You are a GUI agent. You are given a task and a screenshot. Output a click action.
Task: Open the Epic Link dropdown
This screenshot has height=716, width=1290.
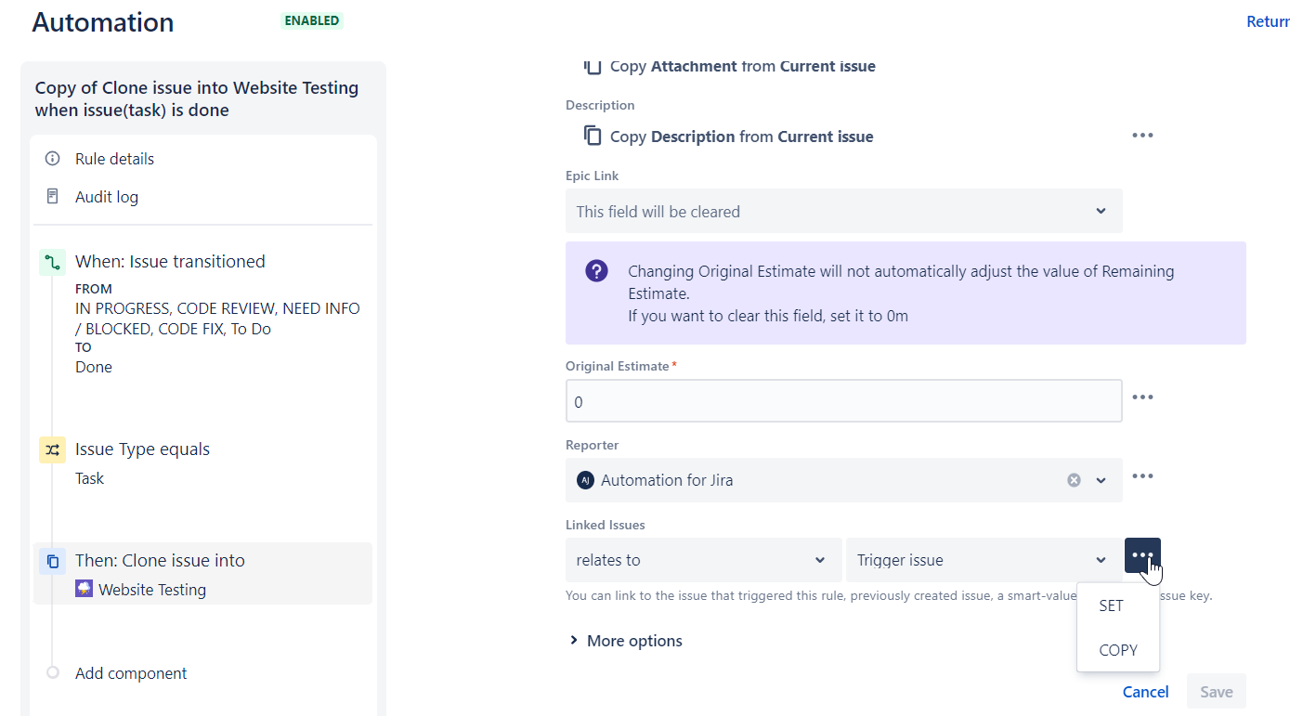(843, 211)
